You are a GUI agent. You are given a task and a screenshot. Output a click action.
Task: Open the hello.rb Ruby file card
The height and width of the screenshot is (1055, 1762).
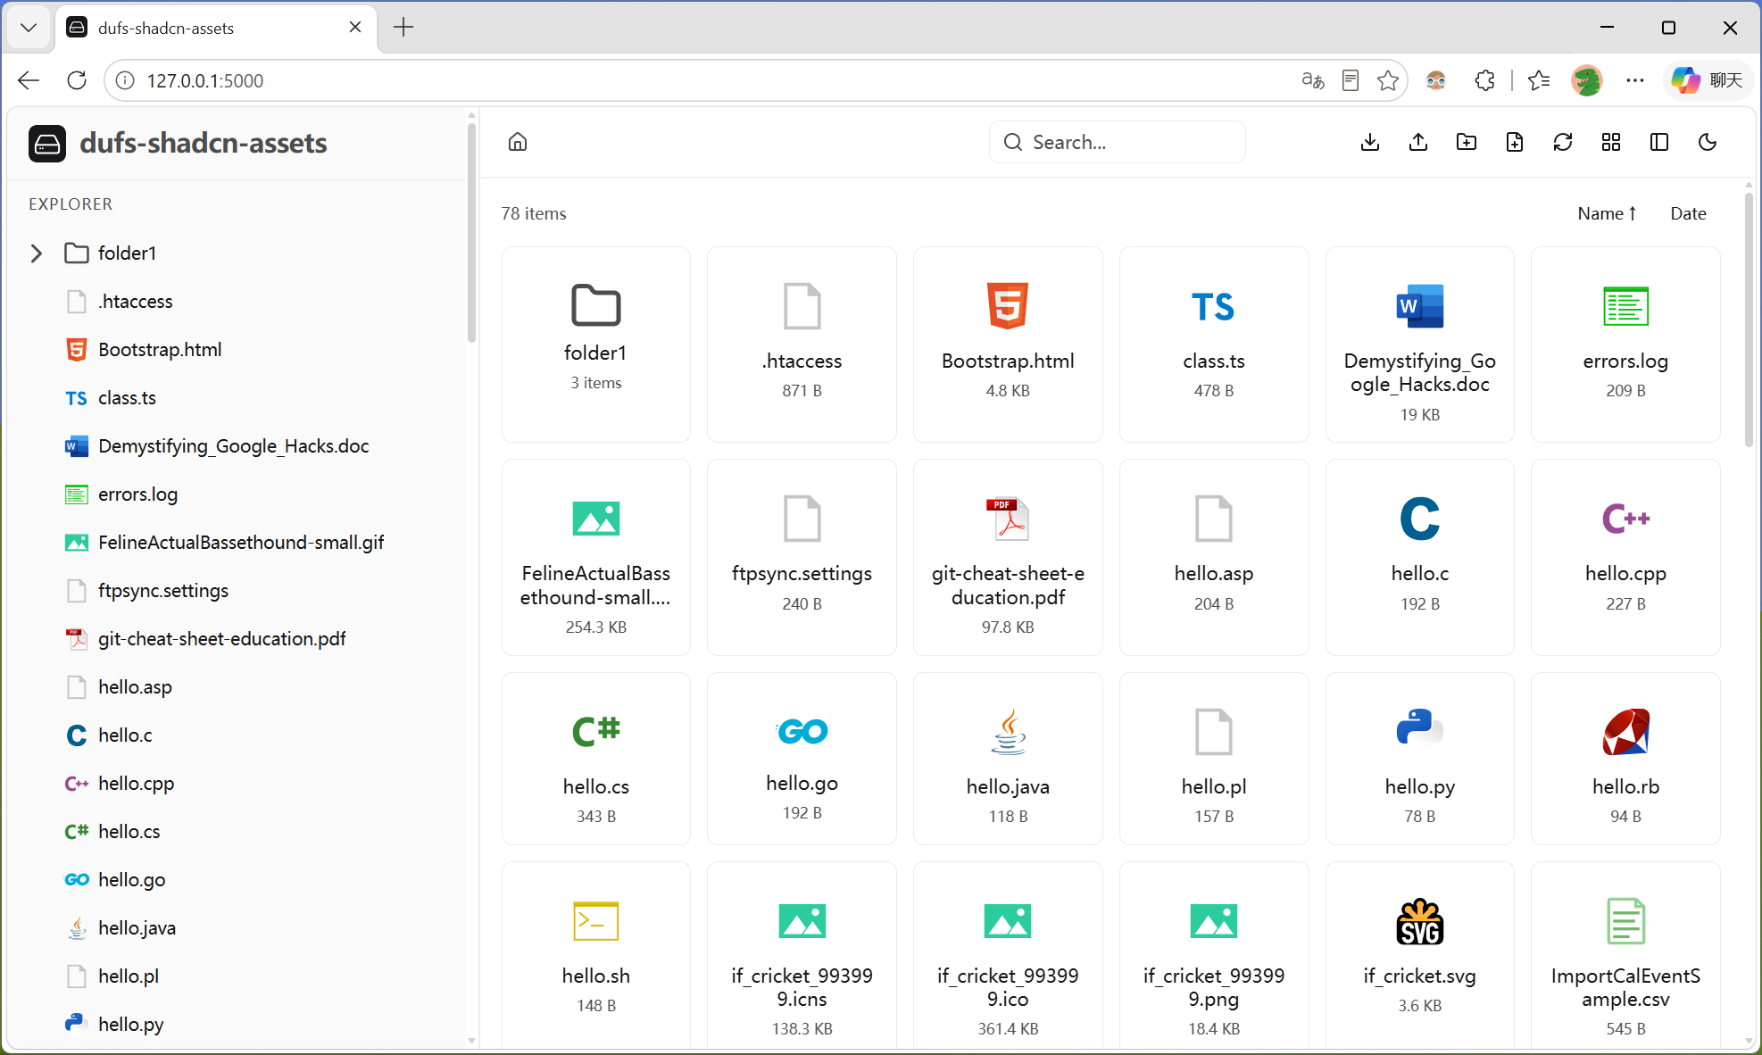tap(1625, 759)
